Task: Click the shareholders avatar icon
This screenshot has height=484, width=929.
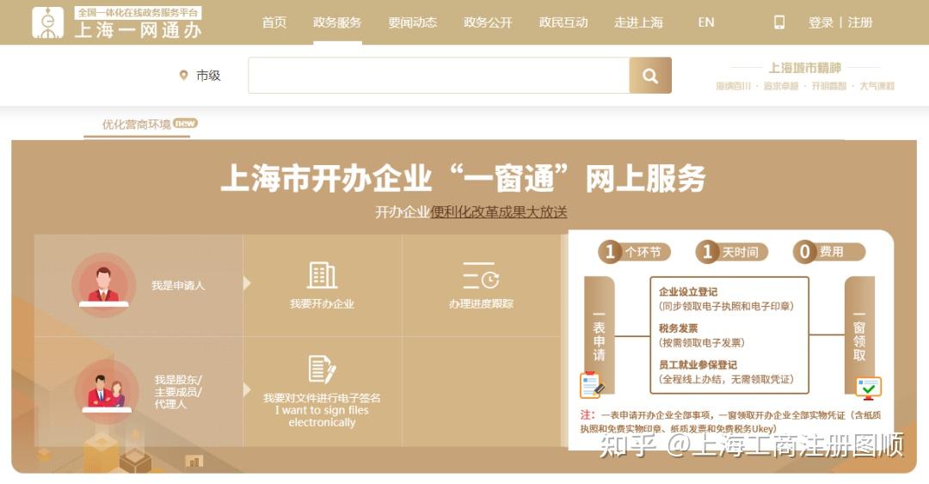Action: pos(107,391)
